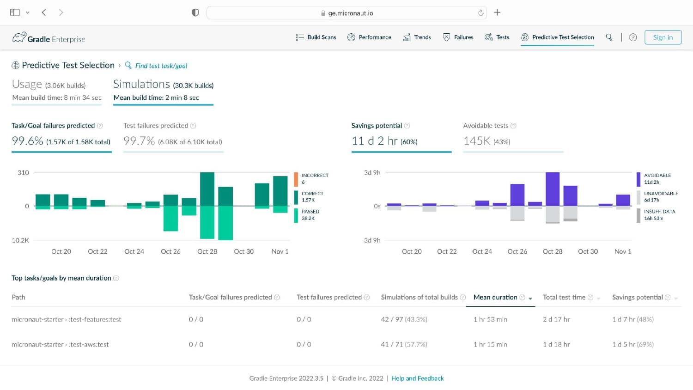Open the Build Scans menu item
This screenshot has height=390, width=693.
click(316, 37)
